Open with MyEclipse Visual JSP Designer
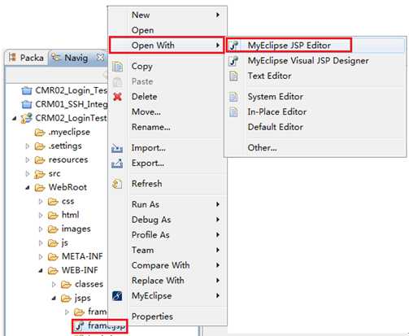409x336 pixels. coord(315,60)
